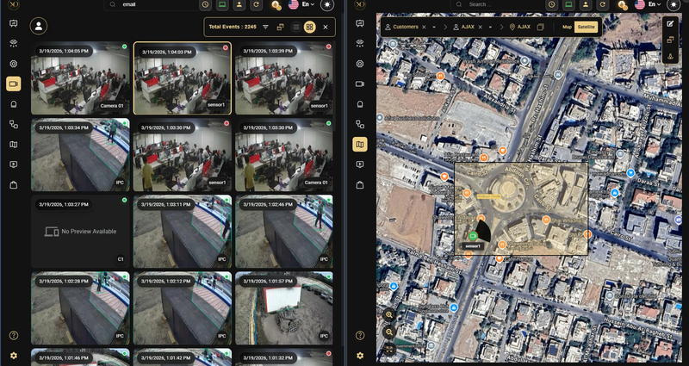Click the edit pencil icon on the map toolbar
The image size is (689, 366).
click(670, 24)
